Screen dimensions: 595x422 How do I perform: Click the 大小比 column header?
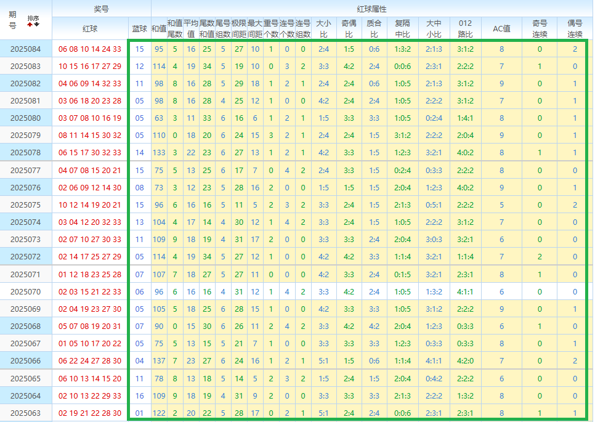point(324,29)
